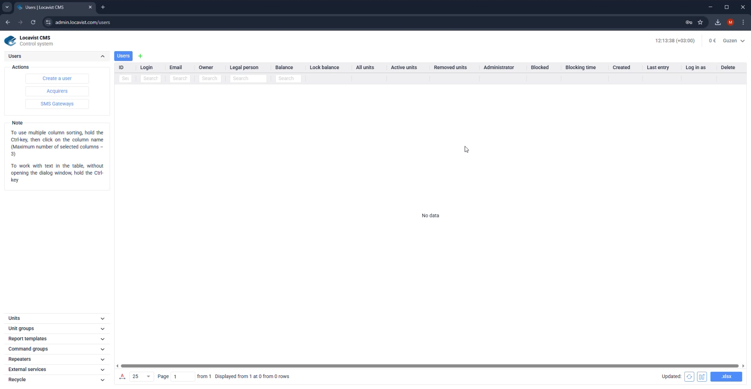Viewport: 751px width, 389px height.
Task: Go back using the browser back arrow
Action: (8, 22)
